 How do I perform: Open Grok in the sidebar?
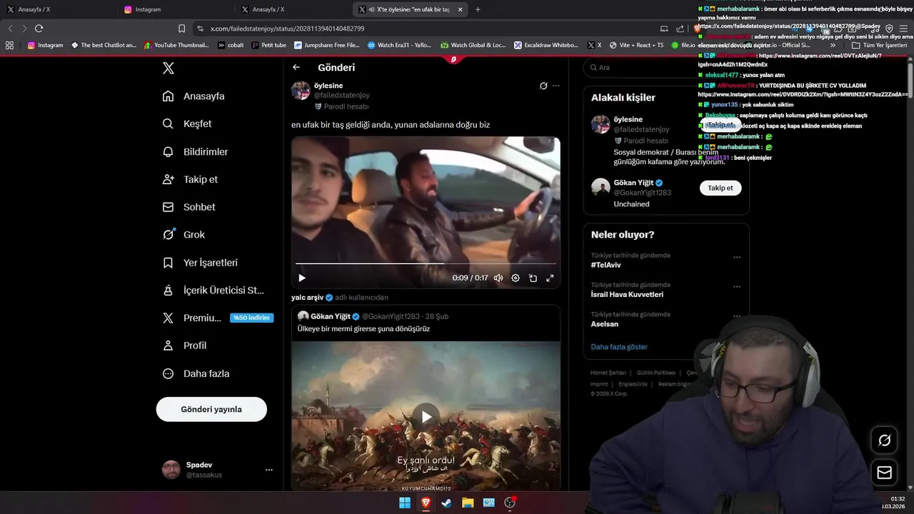tap(184, 234)
